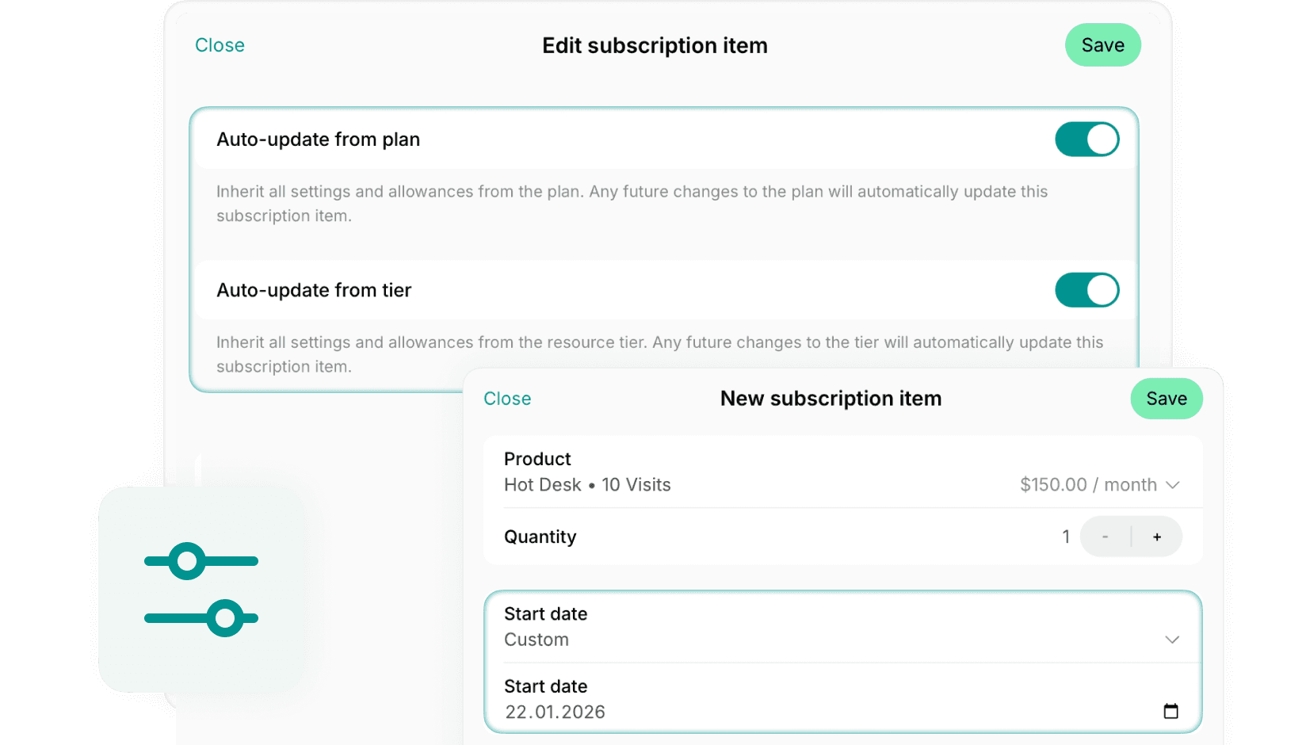Click the plus stepper to increase Quantity
Viewport: 1306px width, 745px height.
1157,537
